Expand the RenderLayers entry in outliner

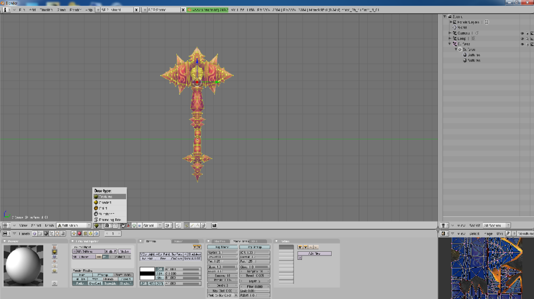point(451,22)
